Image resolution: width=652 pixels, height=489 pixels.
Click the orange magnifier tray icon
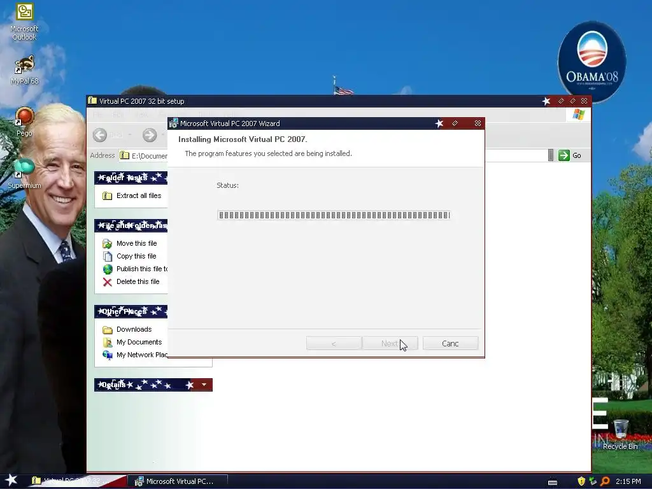click(605, 481)
